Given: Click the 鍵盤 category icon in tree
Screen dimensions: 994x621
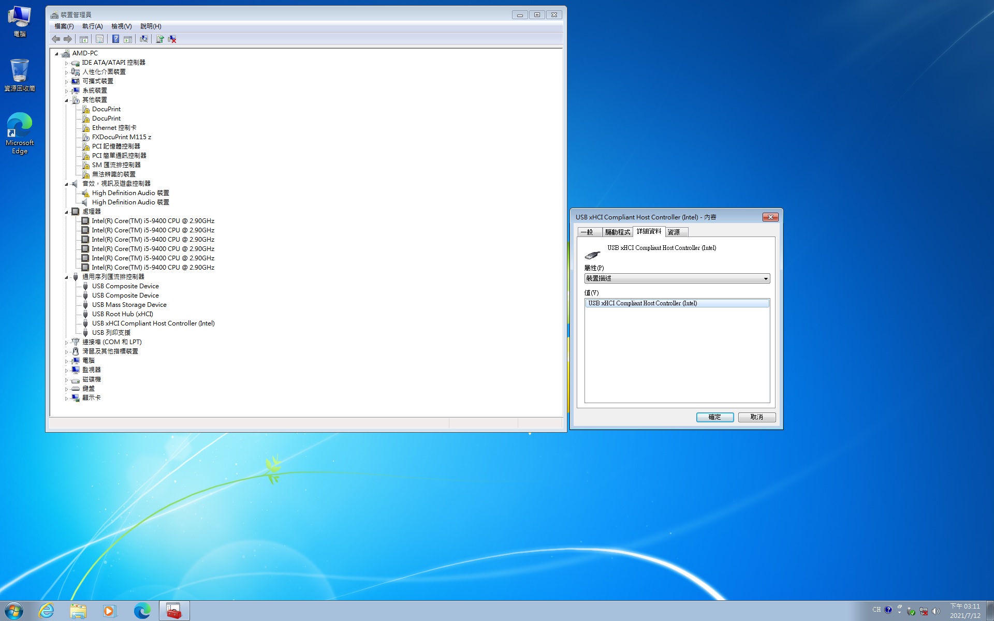Looking at the screenshot, I should pos(76,389).
